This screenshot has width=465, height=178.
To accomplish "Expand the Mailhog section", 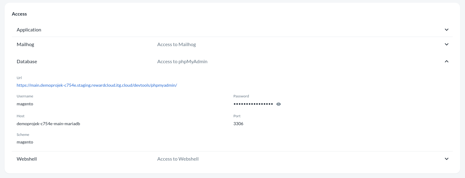I will 447,44.
